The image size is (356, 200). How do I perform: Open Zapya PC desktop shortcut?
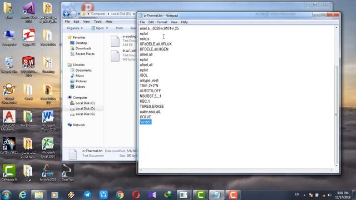pyautogui.click(x=28, y=38)
